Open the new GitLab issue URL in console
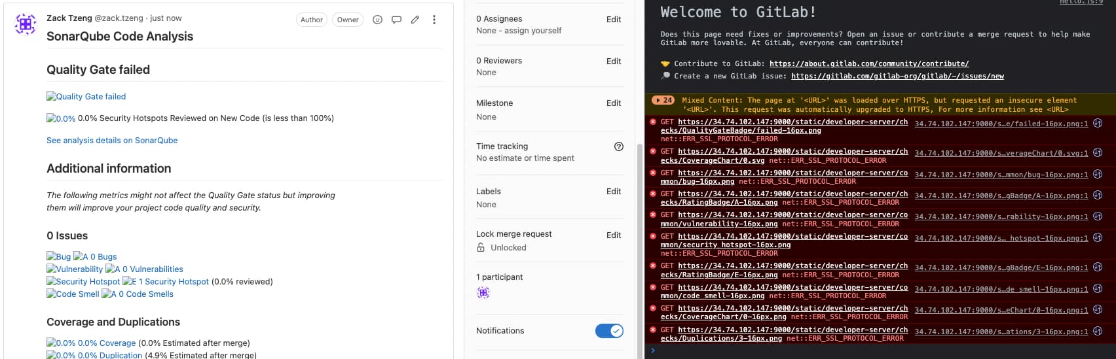1116x359 pixels. (897, 76)
